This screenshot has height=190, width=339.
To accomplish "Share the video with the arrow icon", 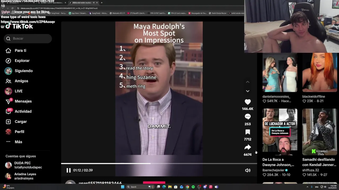I will (248, 147).
